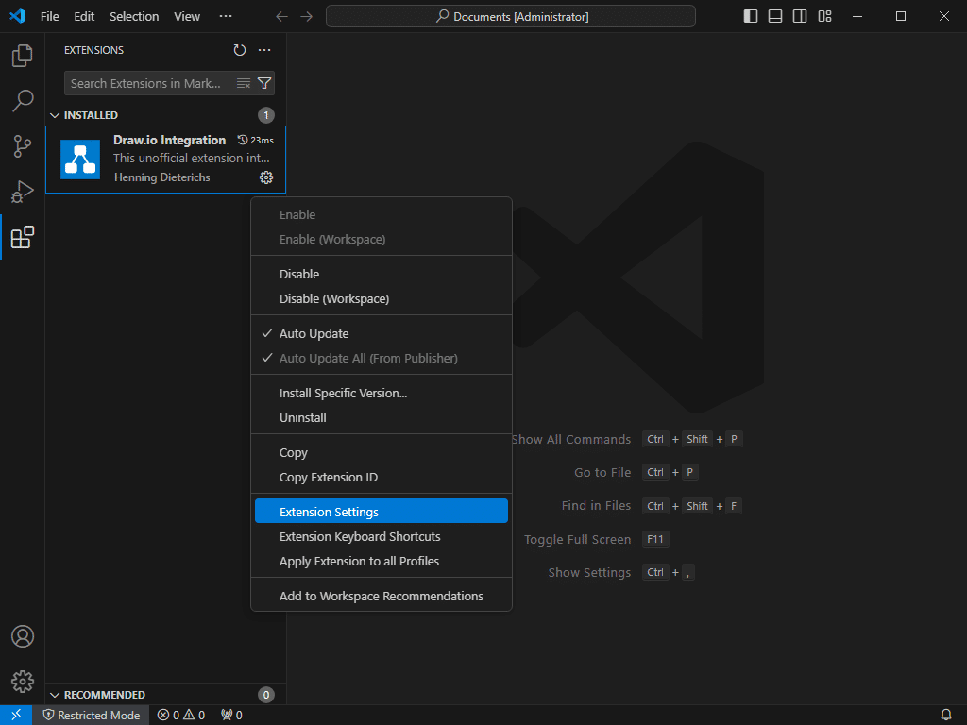Click the Restricted Mode status item
The image size is (967, 725).
click(x=92, y=716)
